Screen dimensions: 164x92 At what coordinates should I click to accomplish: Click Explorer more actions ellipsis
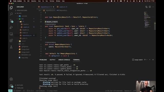pyautogui.click(x=34, y=7)
